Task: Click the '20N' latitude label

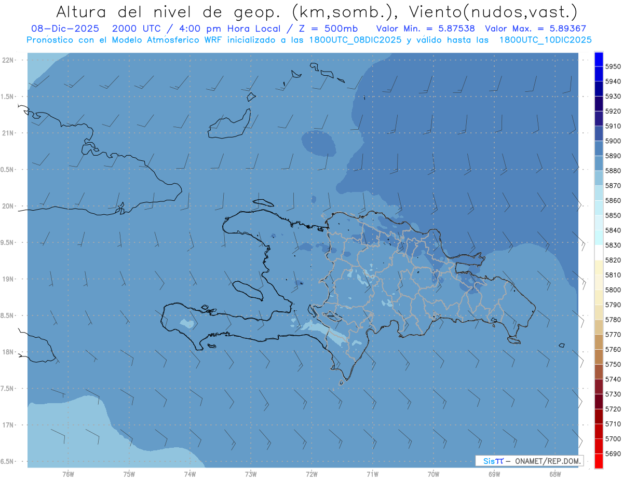Action: pos(8,206)
